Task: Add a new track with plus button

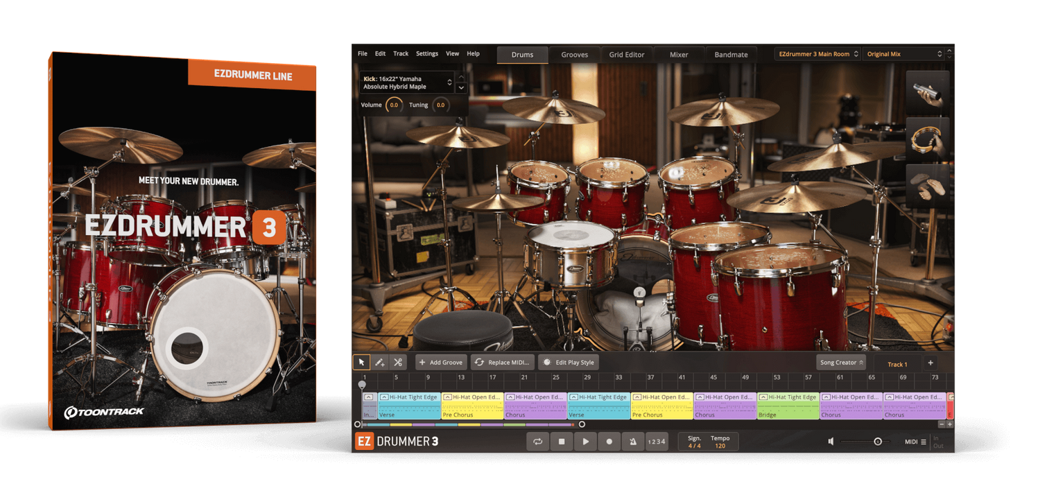Action: click(x=931, y=363)
